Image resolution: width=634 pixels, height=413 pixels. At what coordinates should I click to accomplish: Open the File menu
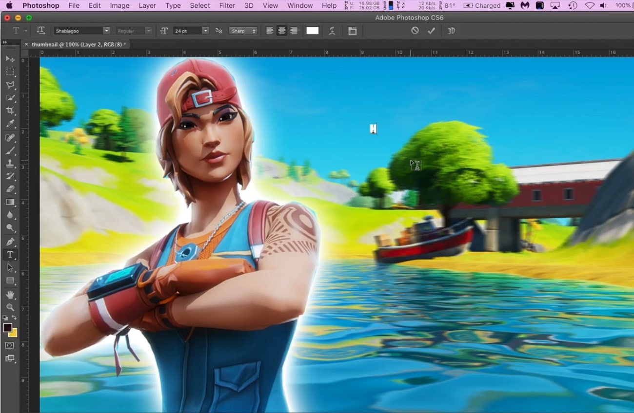pyautogui.click(x=74, y=5)
